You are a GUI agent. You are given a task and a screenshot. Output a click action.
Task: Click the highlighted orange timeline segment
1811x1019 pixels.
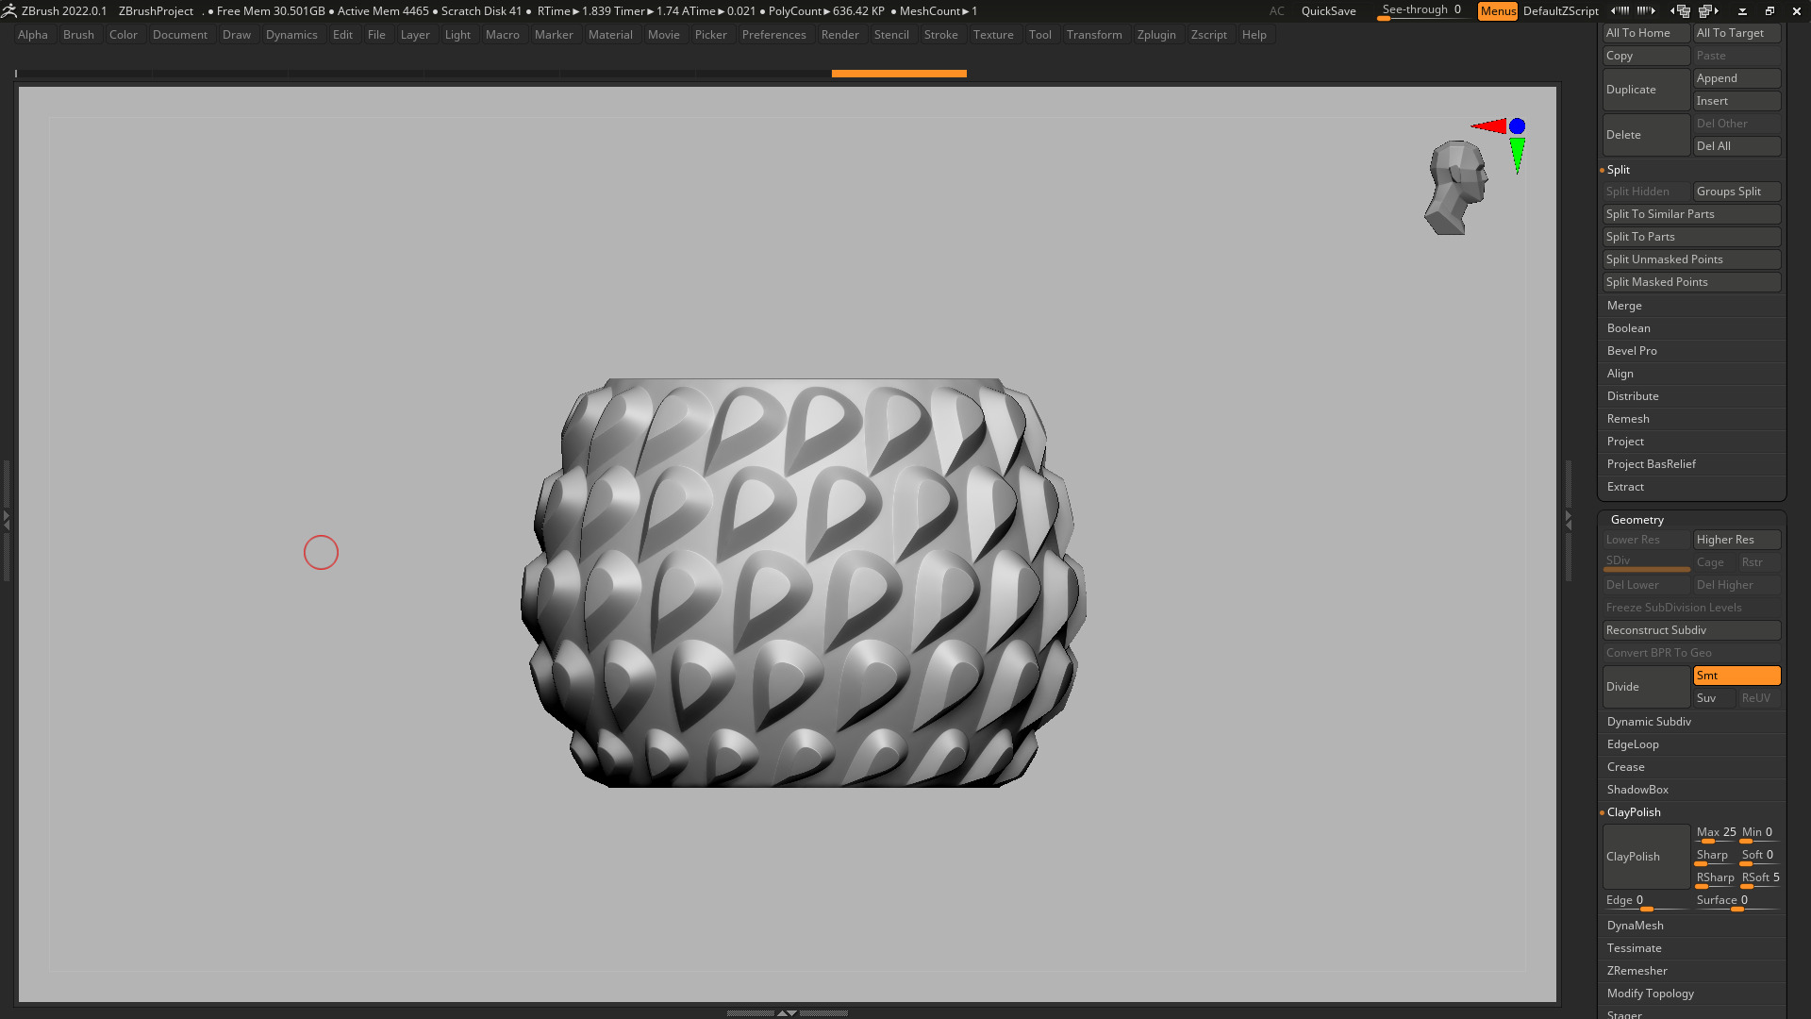pos(899,73)
